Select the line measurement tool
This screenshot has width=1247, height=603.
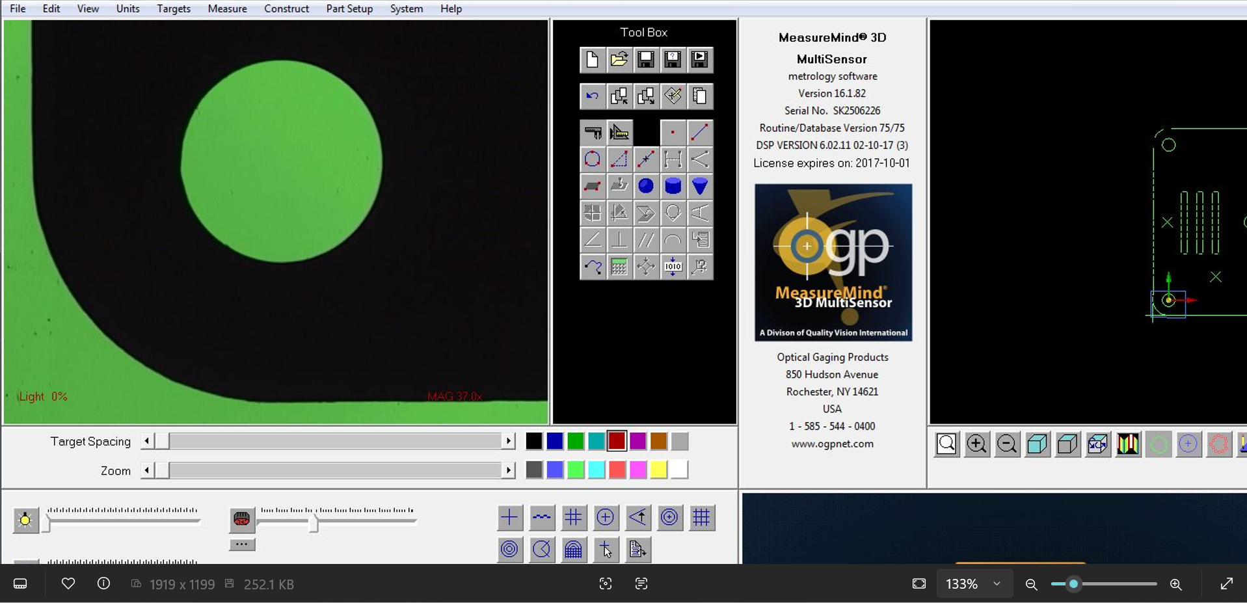[x=699, y=133]
